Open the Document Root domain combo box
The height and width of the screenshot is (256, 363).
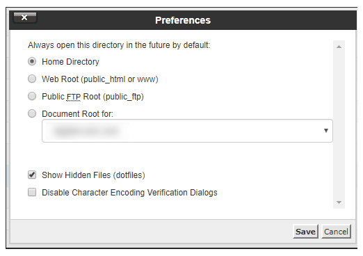click(x=187, y=131)
